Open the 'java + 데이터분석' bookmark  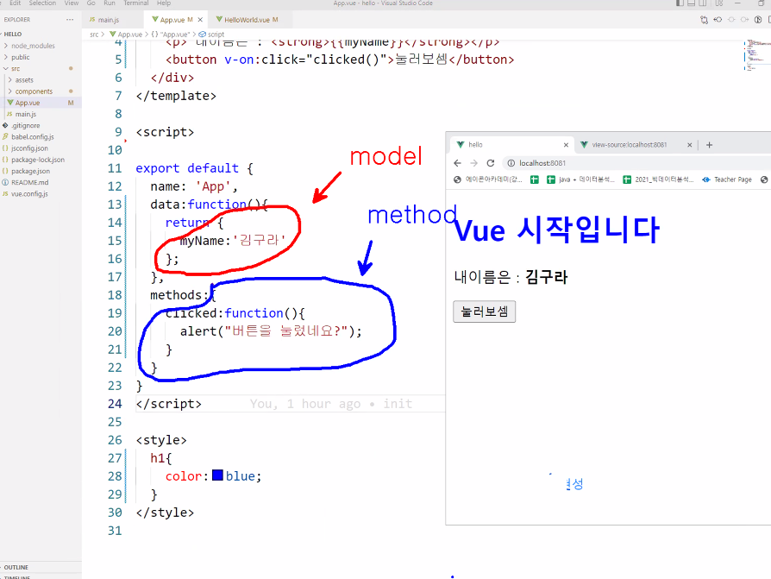point(580,179)
